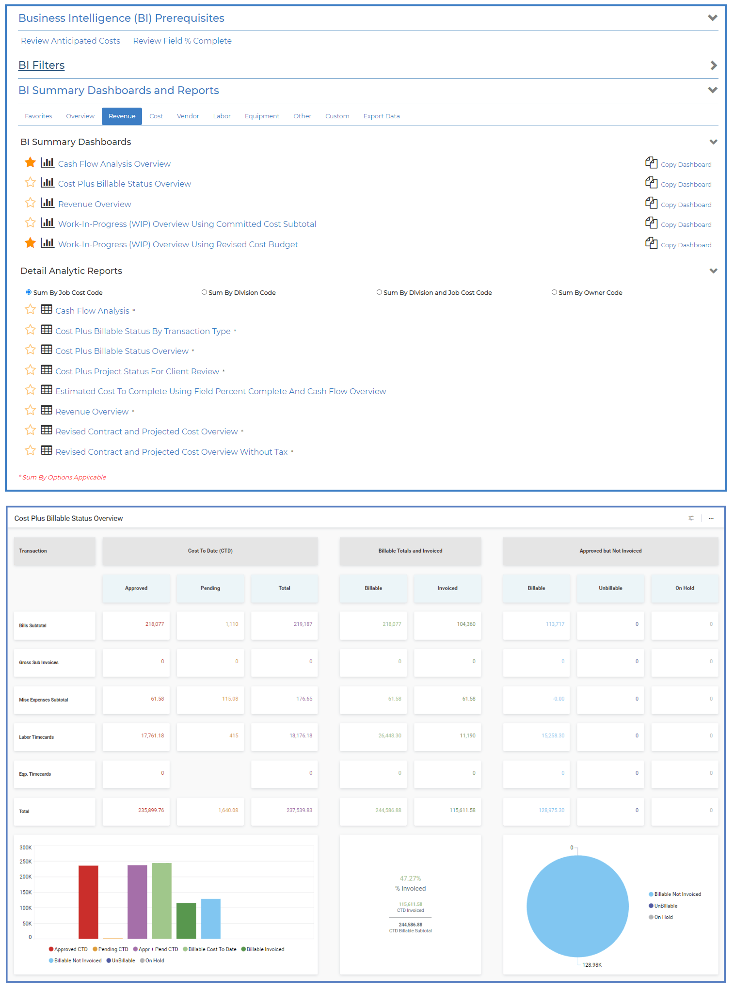Viewport: 734px width, 990px height.
Task: Favorite the Cash Flow Analysis report star
Action: coord(30,309)
